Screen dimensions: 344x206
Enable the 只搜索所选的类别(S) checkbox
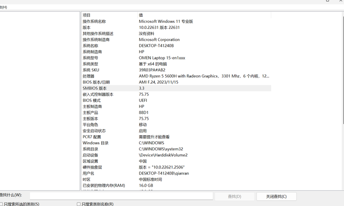[2, 204]
